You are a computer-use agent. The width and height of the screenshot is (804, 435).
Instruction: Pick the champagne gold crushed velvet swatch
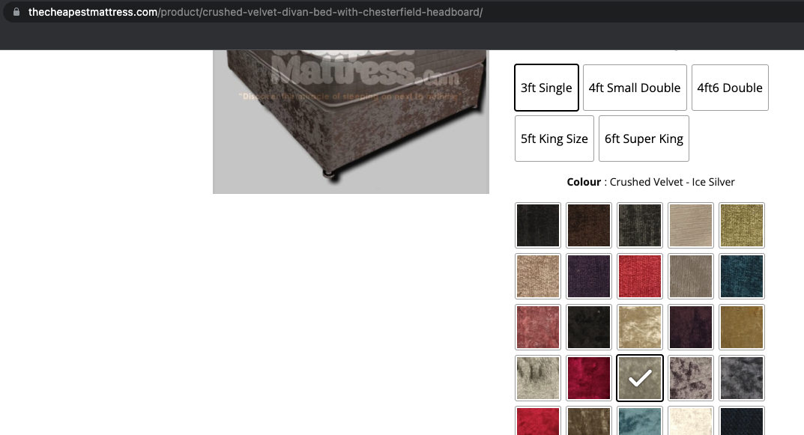(x=640, y=327)
